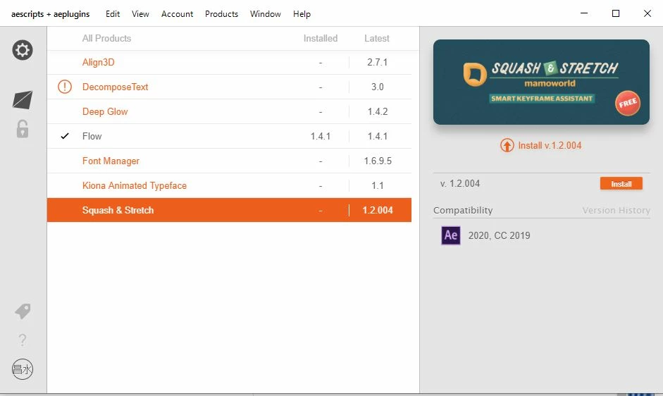Select the Flow product row
Screen dimensions: 663x396
[x=229, y=136]
